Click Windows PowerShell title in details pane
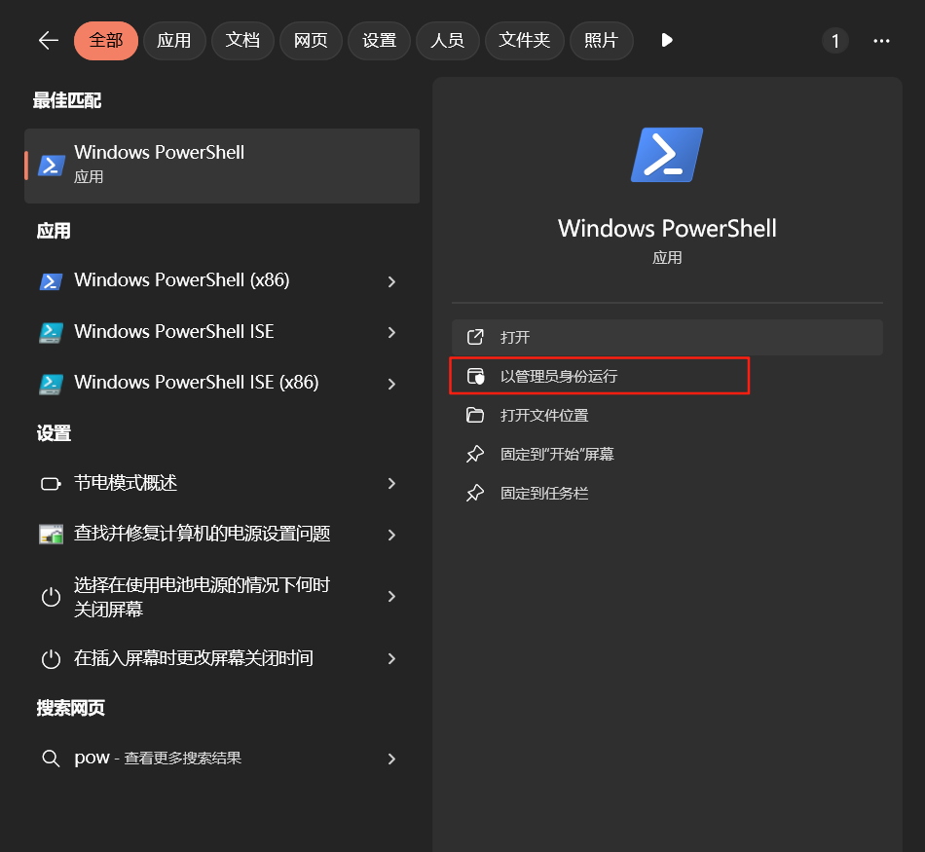Viewport: 925px width, 852px height. click(667, 229)
